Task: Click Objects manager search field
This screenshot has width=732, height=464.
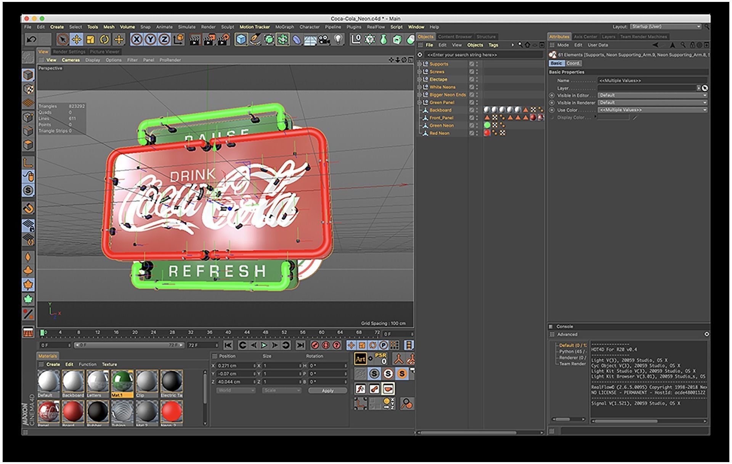Action: pos(483,55)
